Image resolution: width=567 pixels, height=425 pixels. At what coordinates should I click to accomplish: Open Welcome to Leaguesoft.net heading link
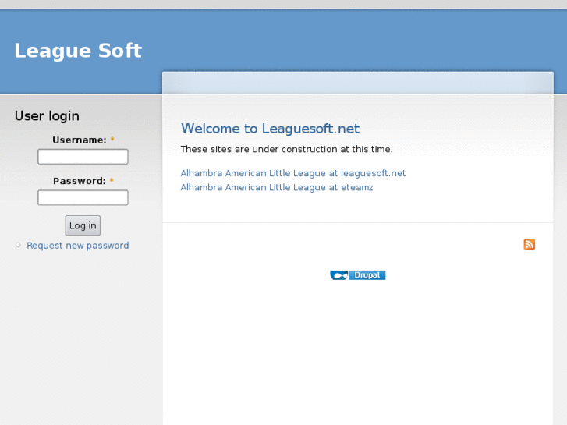[x=270, y=129]
